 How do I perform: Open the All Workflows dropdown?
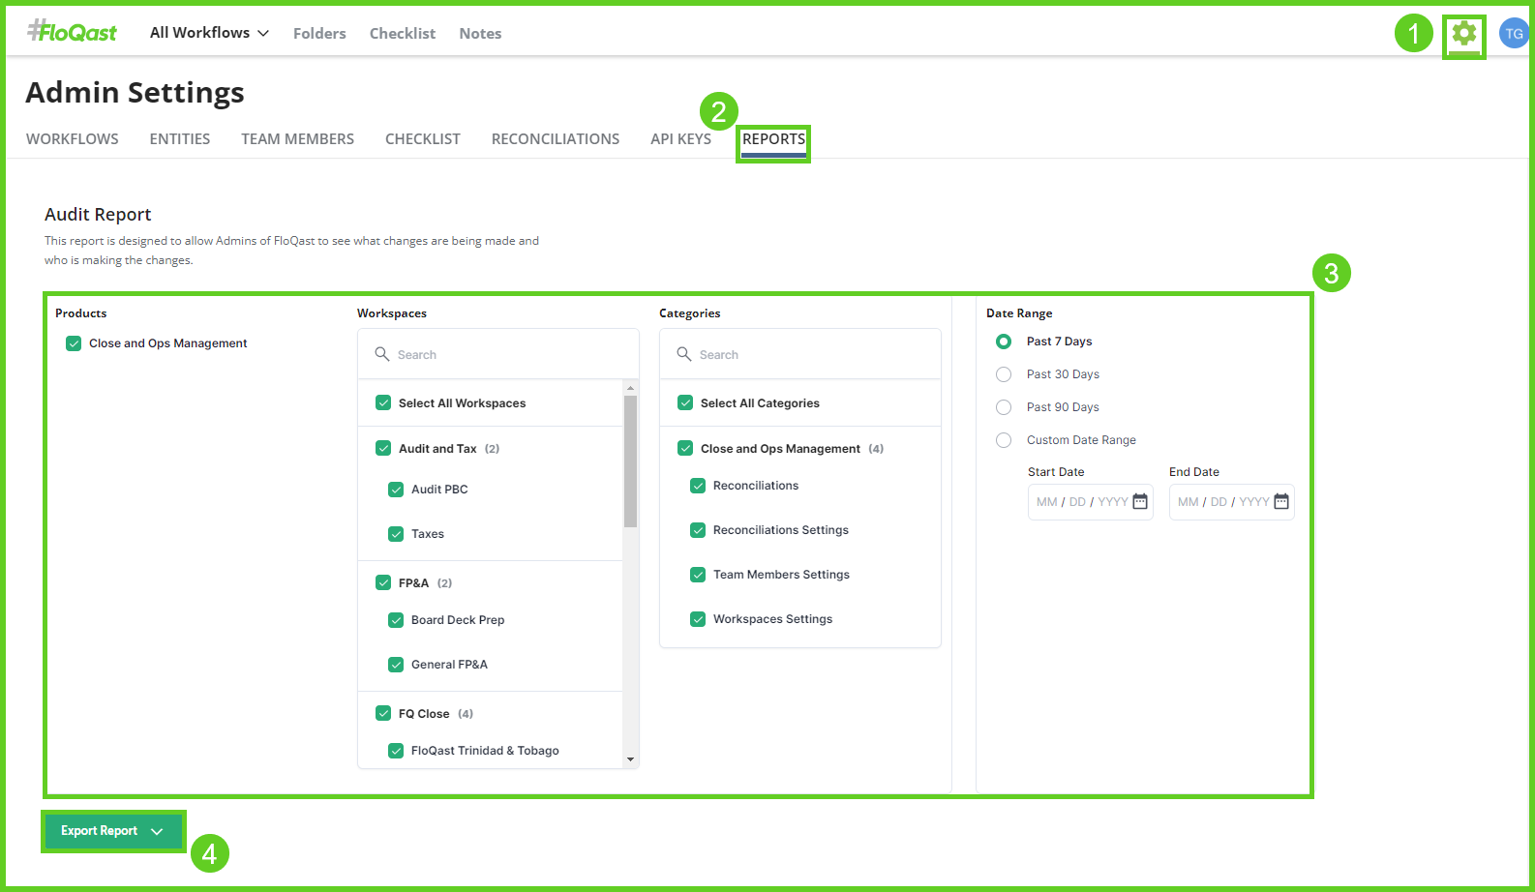(210, 33)
